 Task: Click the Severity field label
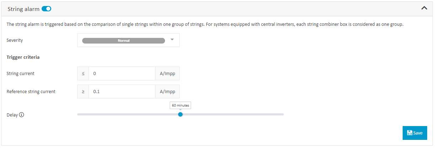tap(15, 40)
